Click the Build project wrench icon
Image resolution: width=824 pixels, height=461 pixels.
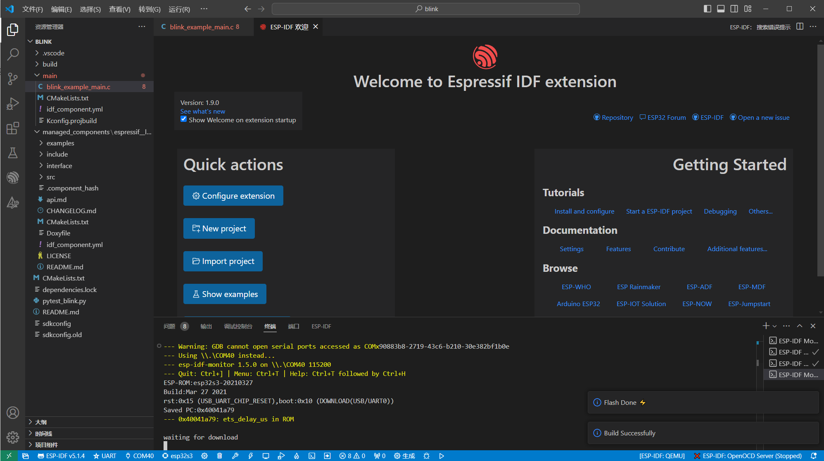[235, 456]
